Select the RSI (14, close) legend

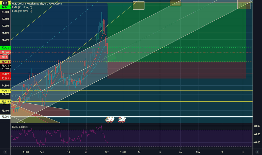pos(20,127)
